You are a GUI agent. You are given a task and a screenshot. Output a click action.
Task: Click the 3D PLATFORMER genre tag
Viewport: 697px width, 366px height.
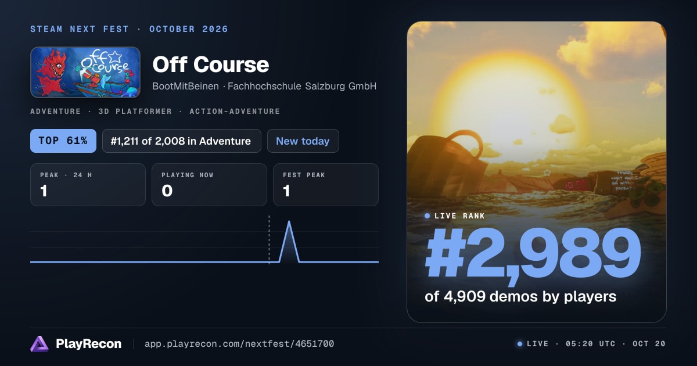coord(135,111)
